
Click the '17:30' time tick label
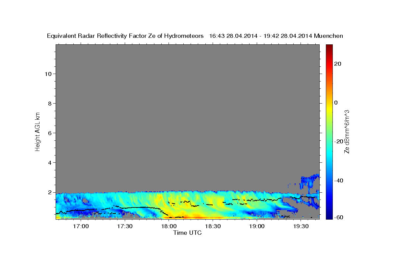(125, 226)
